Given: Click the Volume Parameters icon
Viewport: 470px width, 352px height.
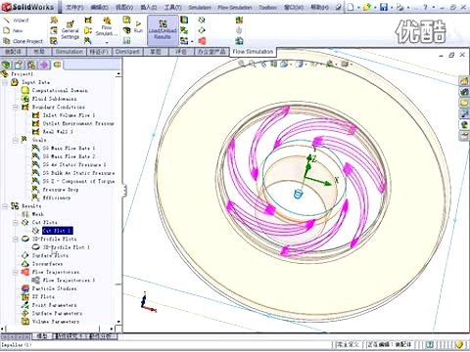Looking at the screenshot, I should pyautogui.click(x=25, y=322).
